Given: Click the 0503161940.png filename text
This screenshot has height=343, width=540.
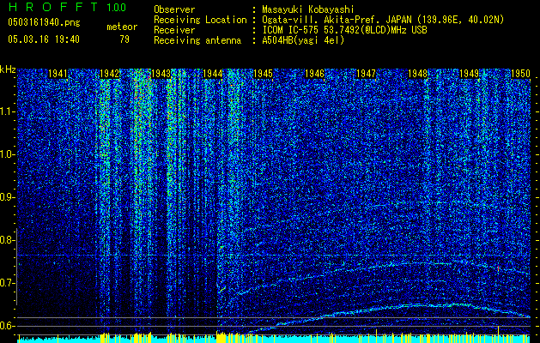Looking at the screenshot, I should 43,23.
